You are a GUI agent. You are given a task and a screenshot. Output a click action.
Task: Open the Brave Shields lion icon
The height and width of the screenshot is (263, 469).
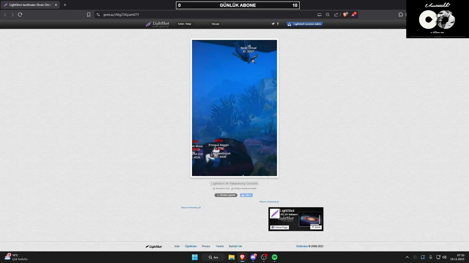coord(345,15)
